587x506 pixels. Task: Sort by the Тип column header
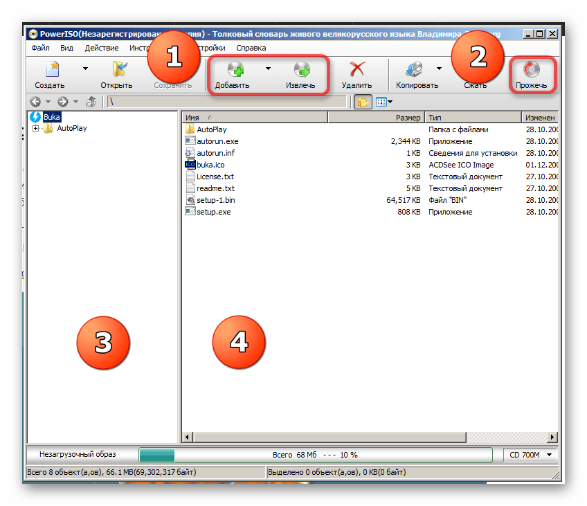click(473, 118)
